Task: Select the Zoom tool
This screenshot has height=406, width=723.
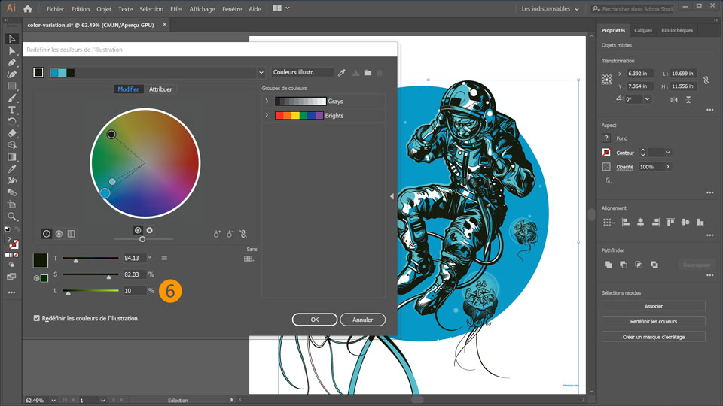Action: tap(12, 217)
